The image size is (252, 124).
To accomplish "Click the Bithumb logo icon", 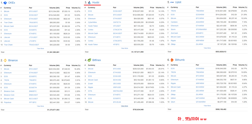I will (x=172, y=60).
